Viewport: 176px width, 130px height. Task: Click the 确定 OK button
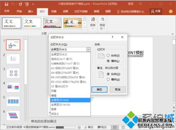pos(99,89)
